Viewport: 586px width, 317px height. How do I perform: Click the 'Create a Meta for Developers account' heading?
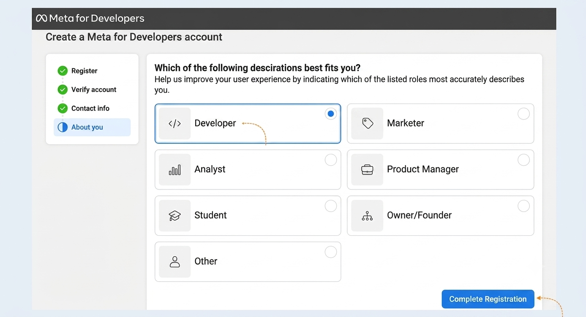click(x=134, y=37)
